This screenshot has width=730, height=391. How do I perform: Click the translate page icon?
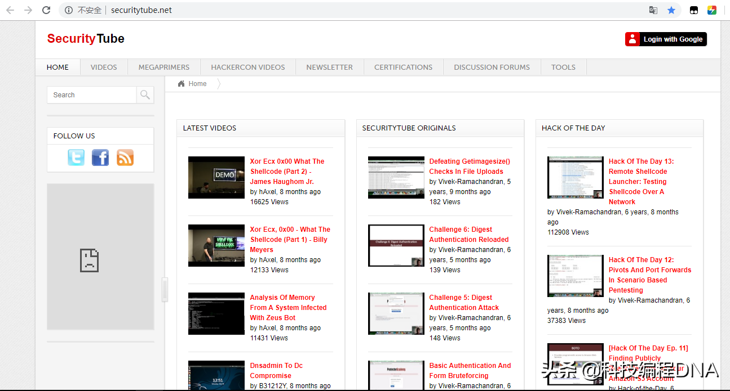[x=653, y=10]
